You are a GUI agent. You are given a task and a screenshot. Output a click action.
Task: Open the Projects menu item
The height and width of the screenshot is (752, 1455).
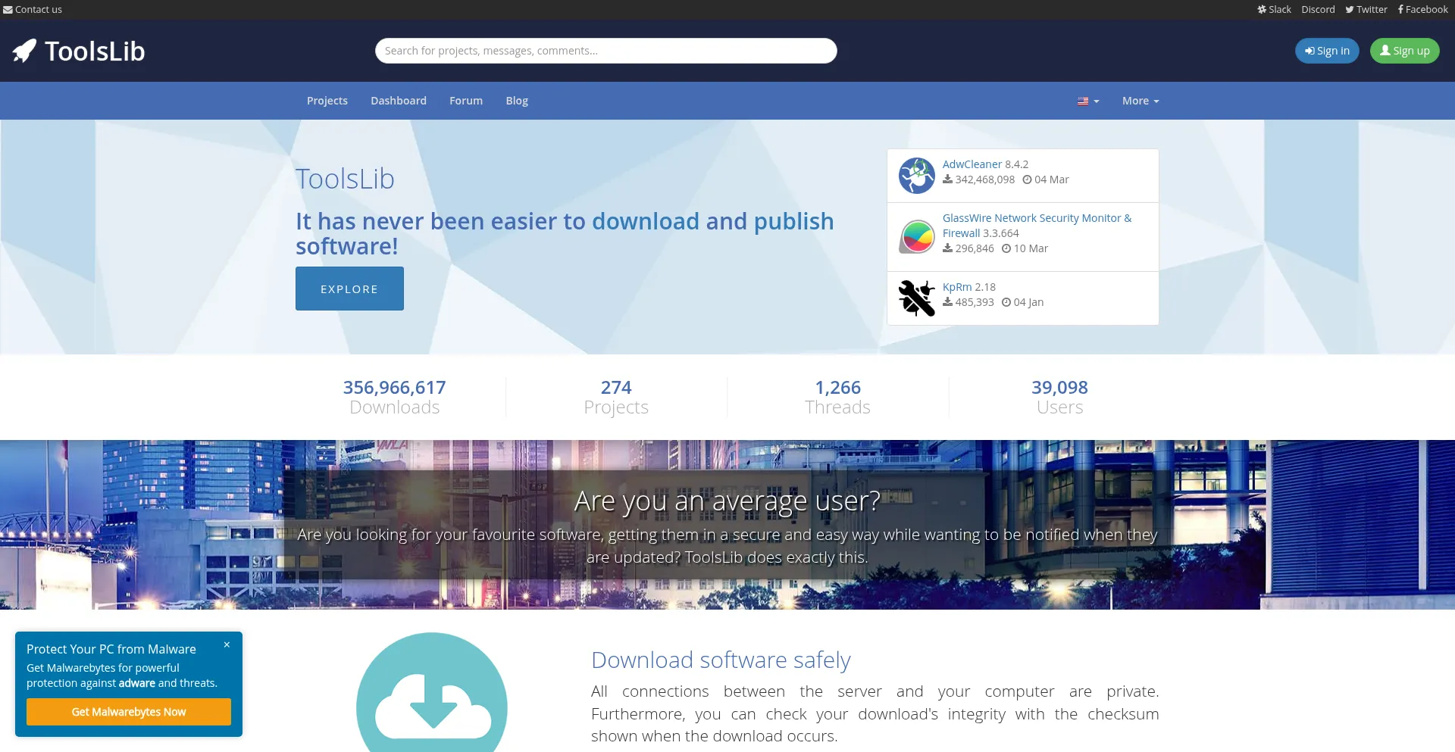coord(327,101)
